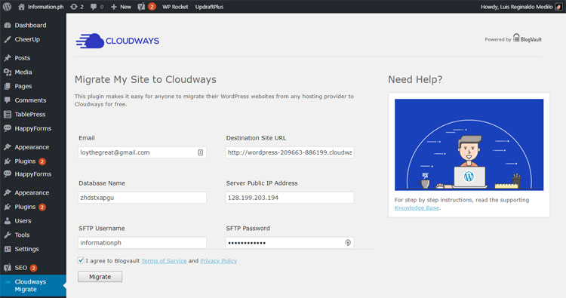Open UpdraftPlus admin bar menu

click(x=209, y=7)
